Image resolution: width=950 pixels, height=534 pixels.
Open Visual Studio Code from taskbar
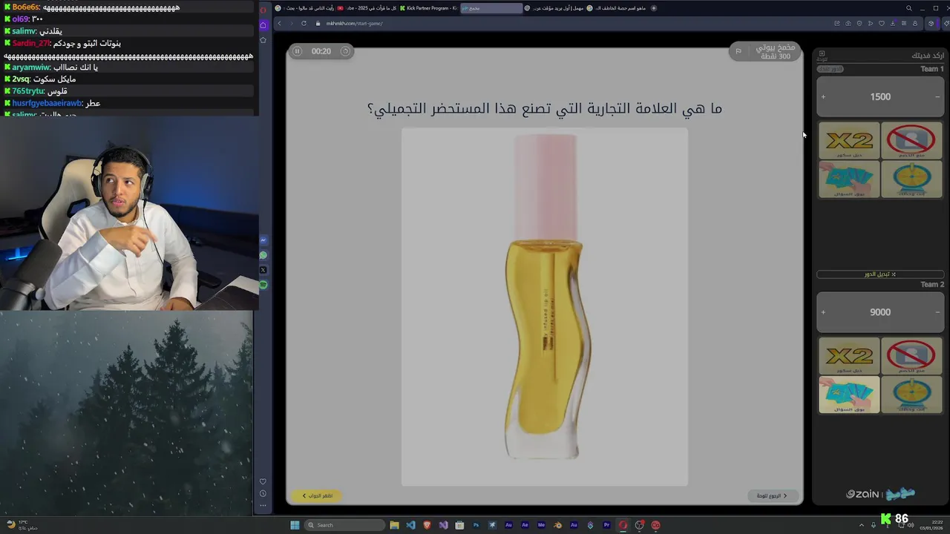410,525
